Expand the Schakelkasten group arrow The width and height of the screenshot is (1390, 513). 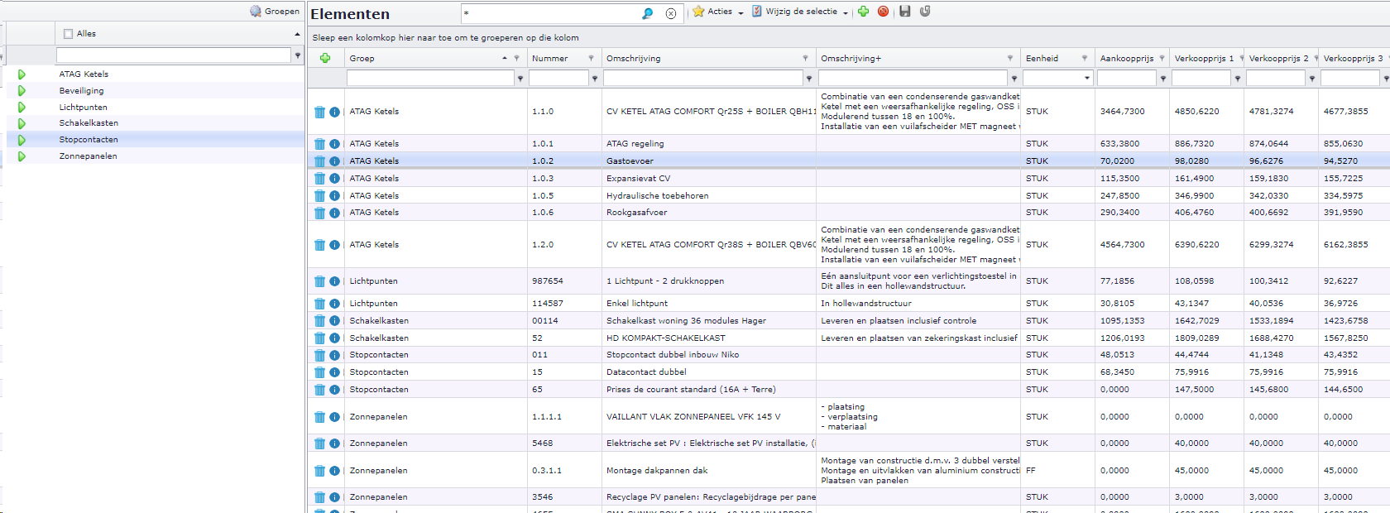[x=22, y=123]
